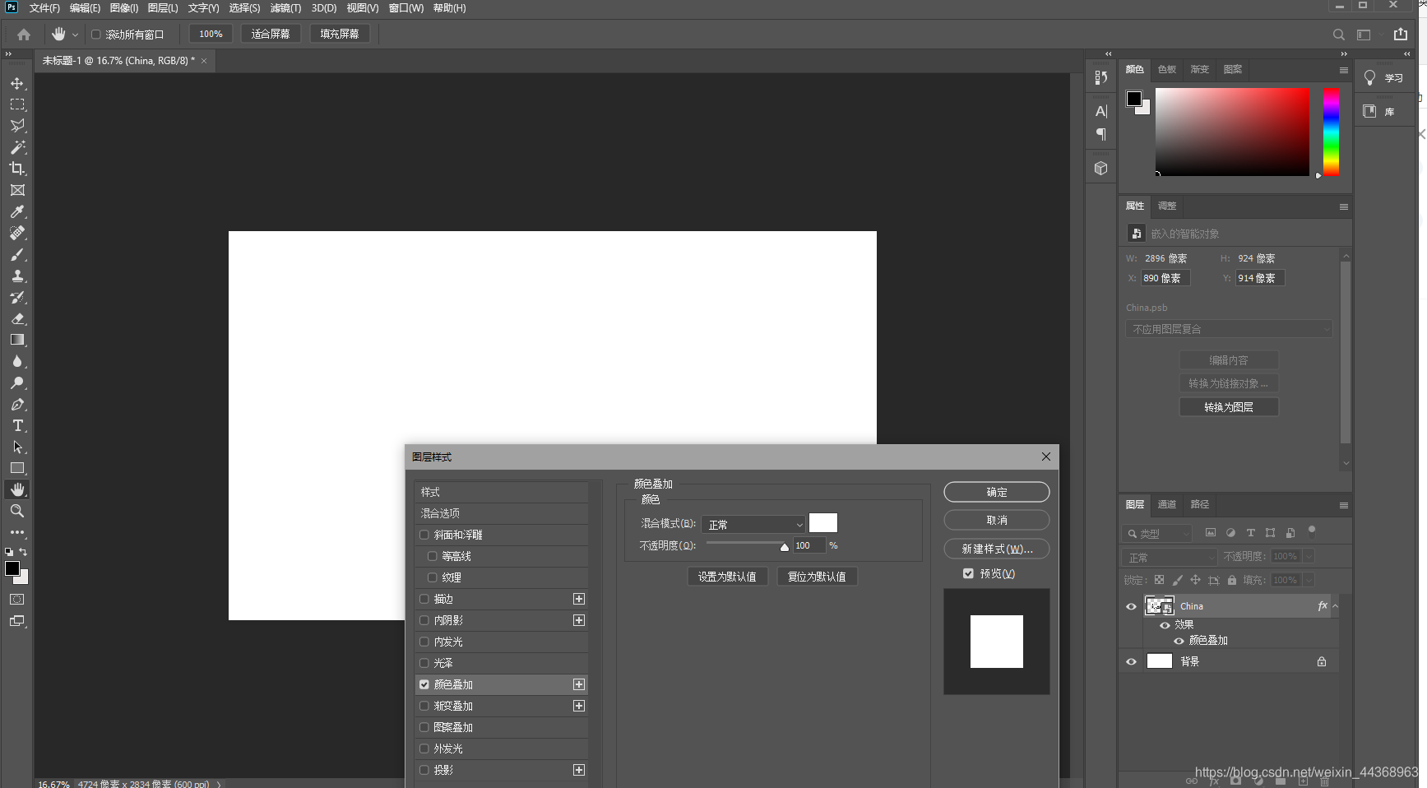Click the Home icon in options bar

coord(24,35)
